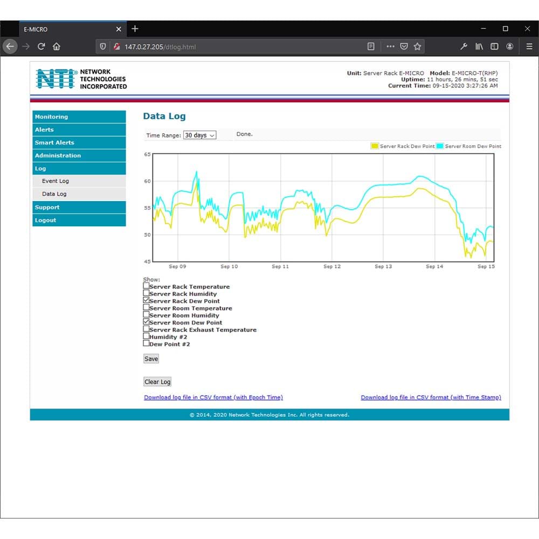Enable Server Rack Temperature checkbox
Screen dimensions: 539x539
point(146,286)
